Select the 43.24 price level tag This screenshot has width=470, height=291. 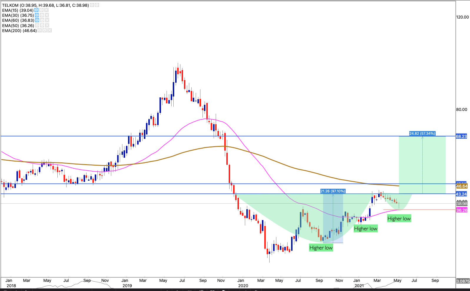461,194
